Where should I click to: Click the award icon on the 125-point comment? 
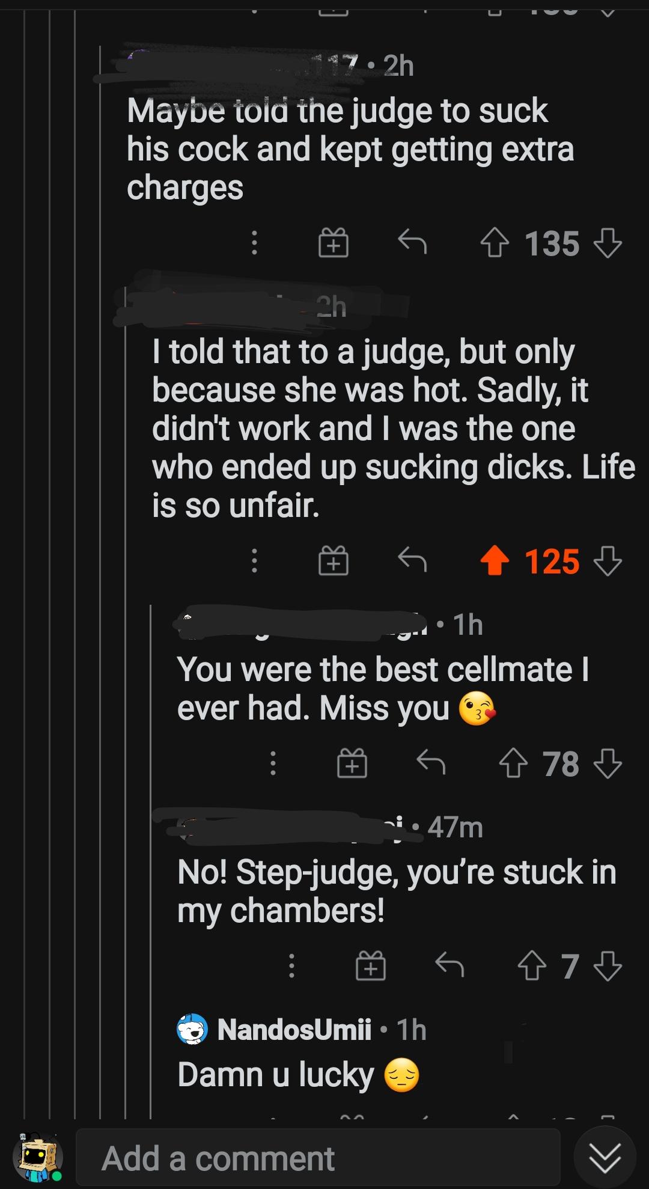click(334, 562)
